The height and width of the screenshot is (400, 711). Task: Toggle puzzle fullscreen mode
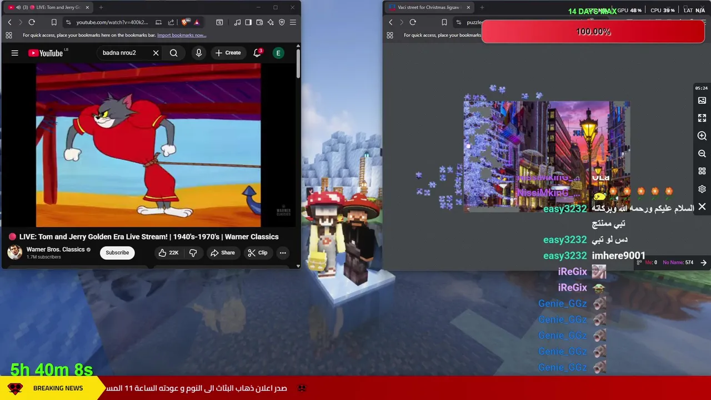click(x=702, y=118)
